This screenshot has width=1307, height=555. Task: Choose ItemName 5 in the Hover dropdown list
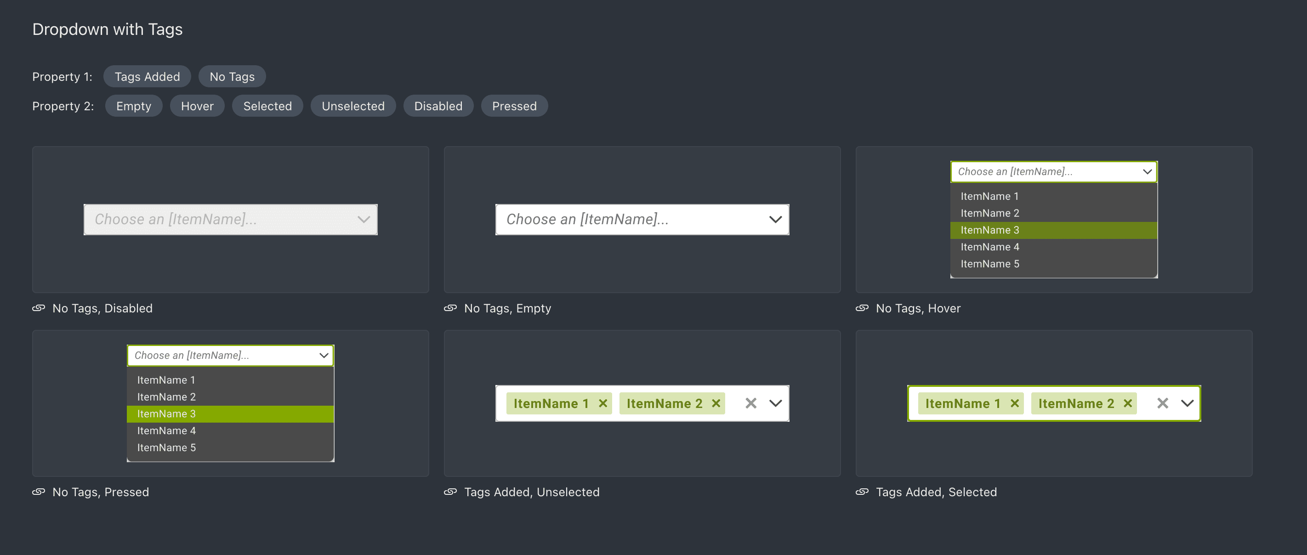click(x=1054, y=264)
